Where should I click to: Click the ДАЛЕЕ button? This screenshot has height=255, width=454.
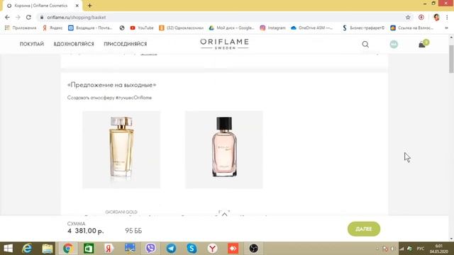point(364,229)
